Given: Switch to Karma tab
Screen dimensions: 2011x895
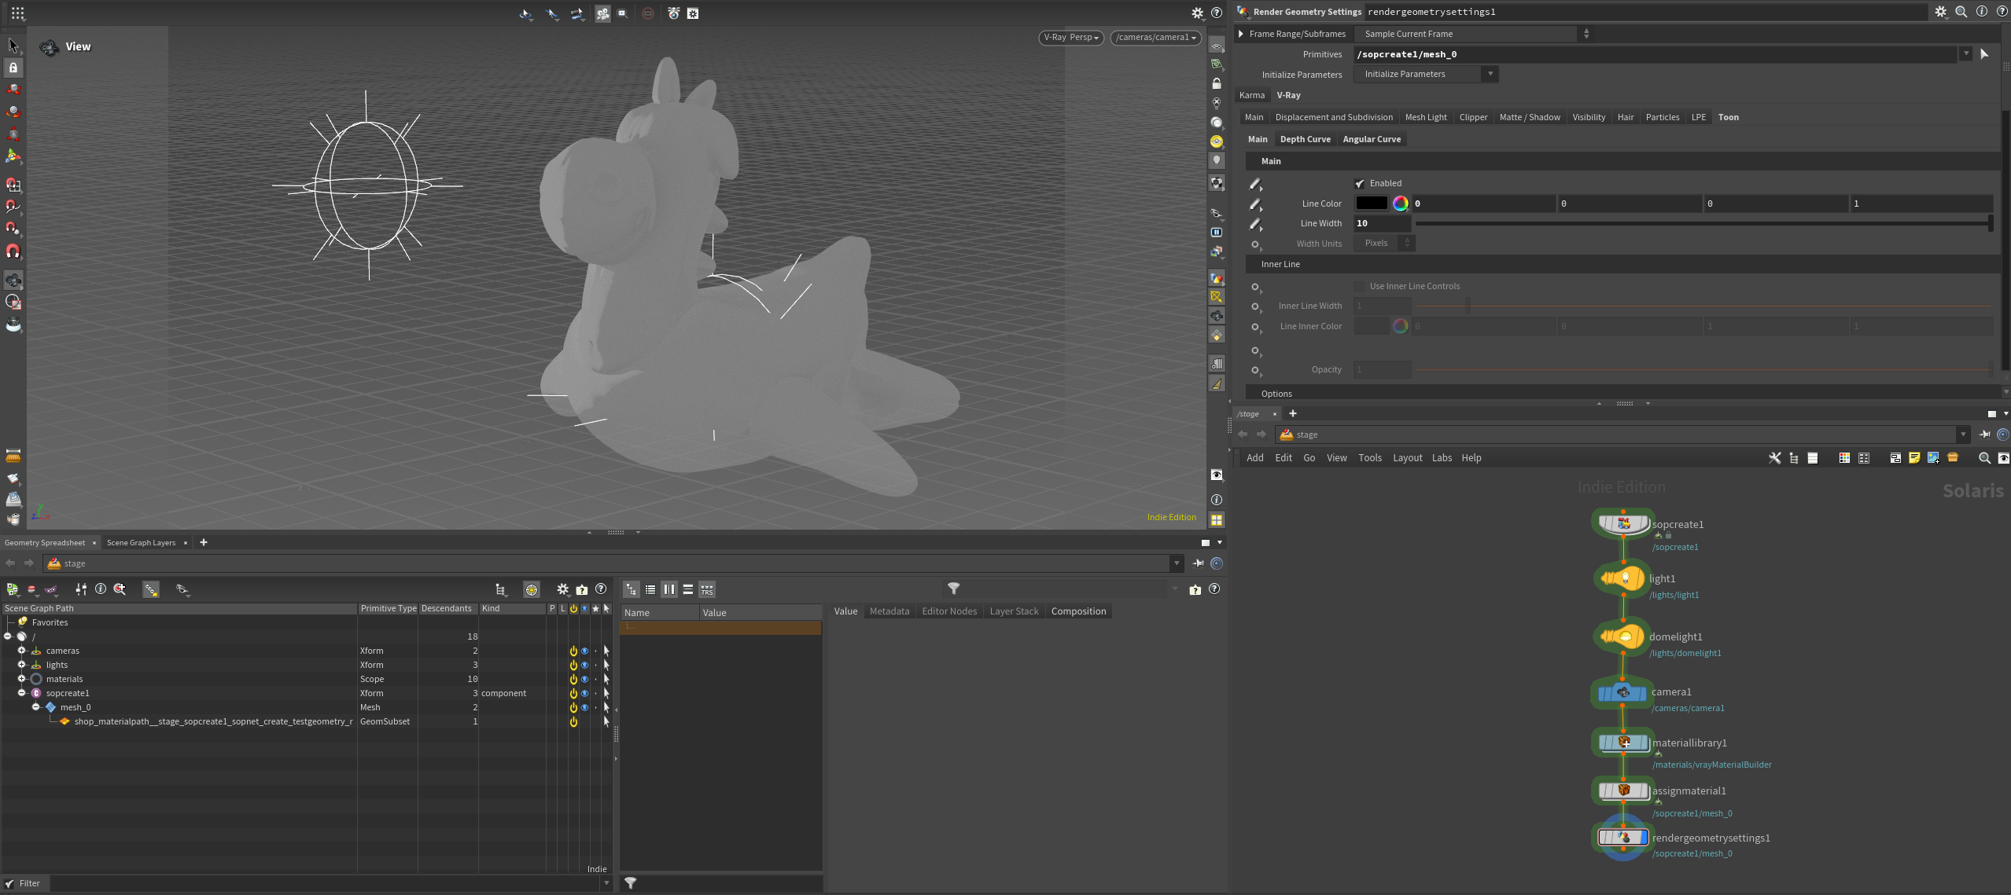Looking at the screenshot, I should (1252, 95).
